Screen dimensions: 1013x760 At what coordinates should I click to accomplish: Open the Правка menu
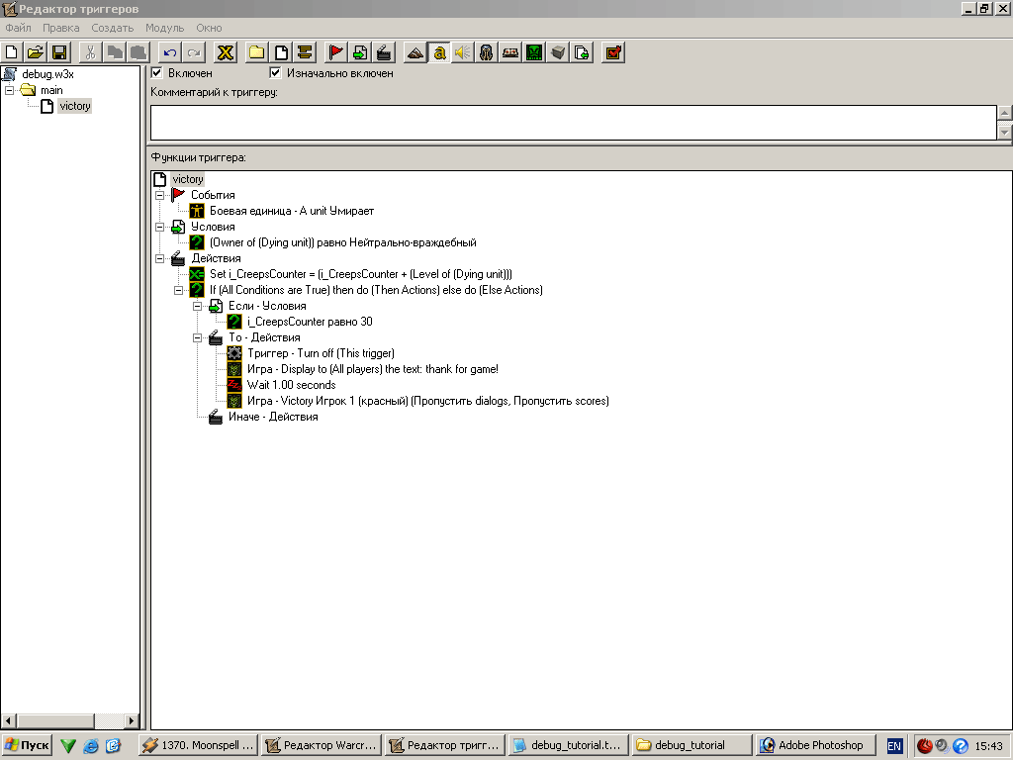point(60,28)
